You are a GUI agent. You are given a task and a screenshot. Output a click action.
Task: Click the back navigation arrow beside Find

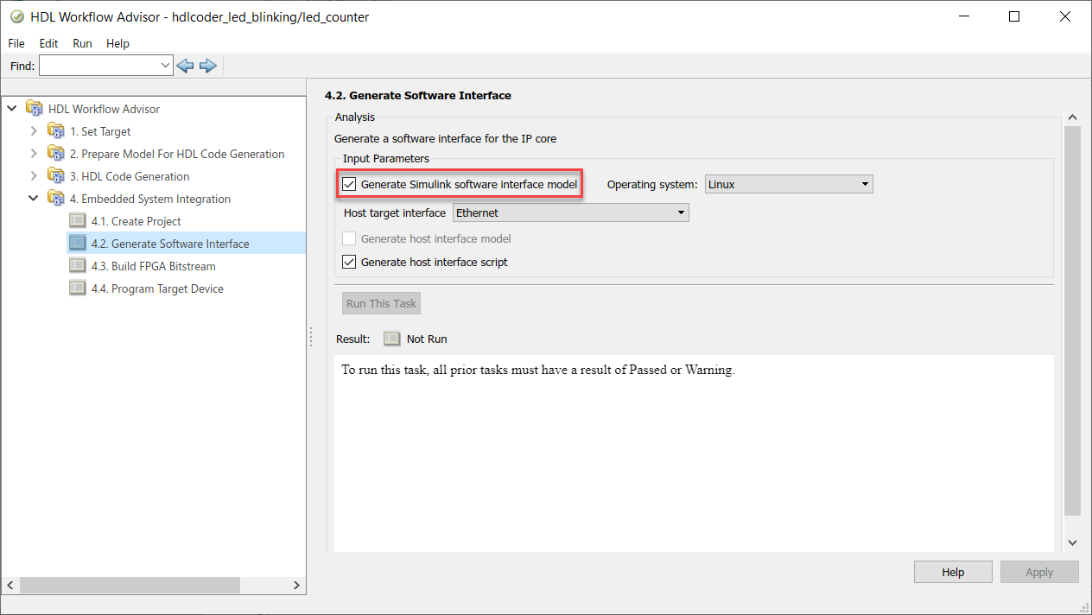[185, 65]
